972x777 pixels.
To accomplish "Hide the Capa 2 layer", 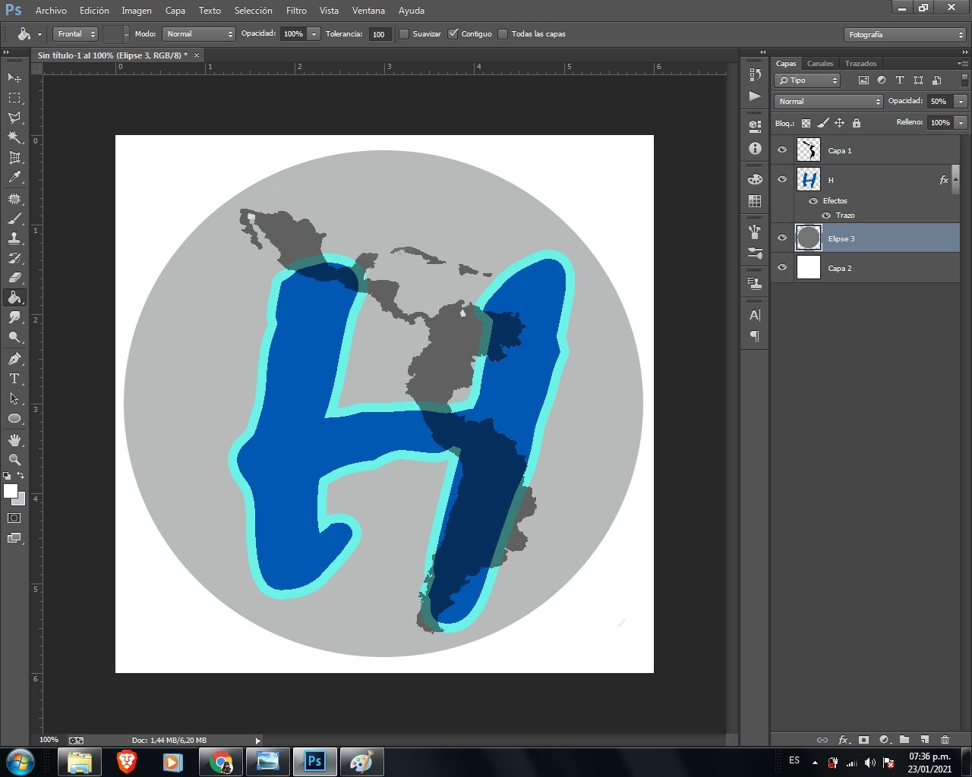I will click(782, 268).
